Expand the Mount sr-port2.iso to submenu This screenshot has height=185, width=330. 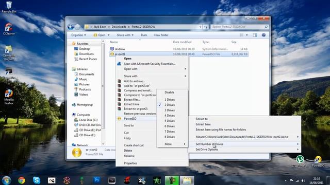coord(244,137)
